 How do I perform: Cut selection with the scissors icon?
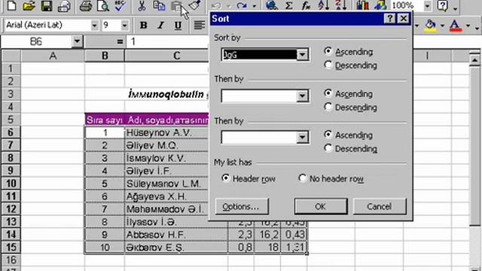(142, 5)
